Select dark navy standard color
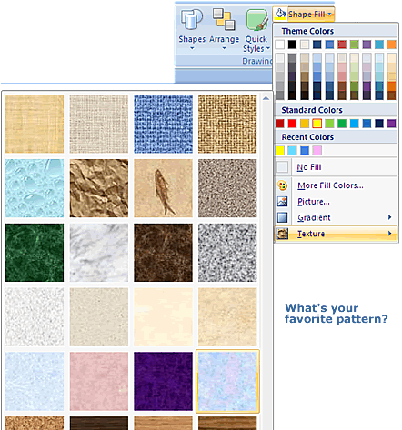Image resolution: width=402 pixels, height=430 pixels. coord(379,124)
